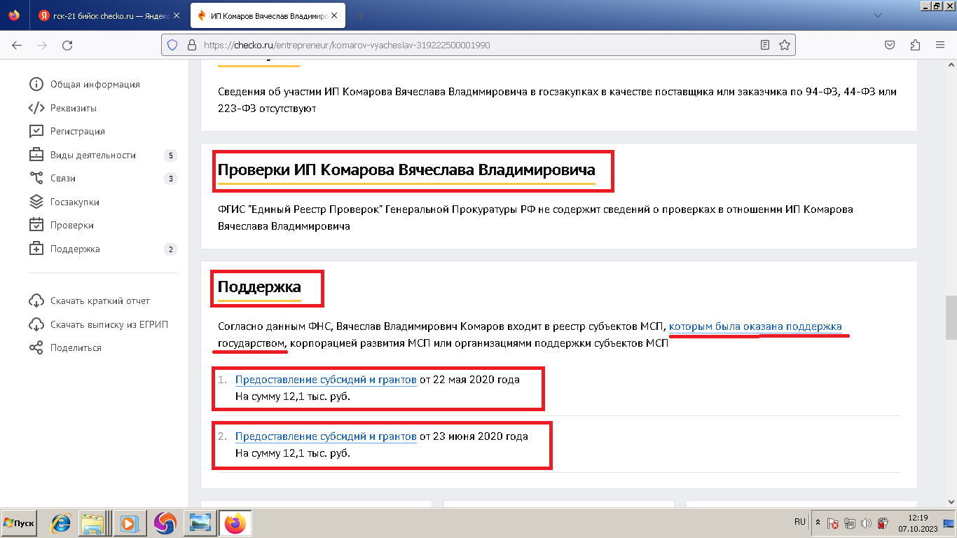This screenshot has height=538, width=957.
Task: Bookmark page with the star icon
Action: 785,45
